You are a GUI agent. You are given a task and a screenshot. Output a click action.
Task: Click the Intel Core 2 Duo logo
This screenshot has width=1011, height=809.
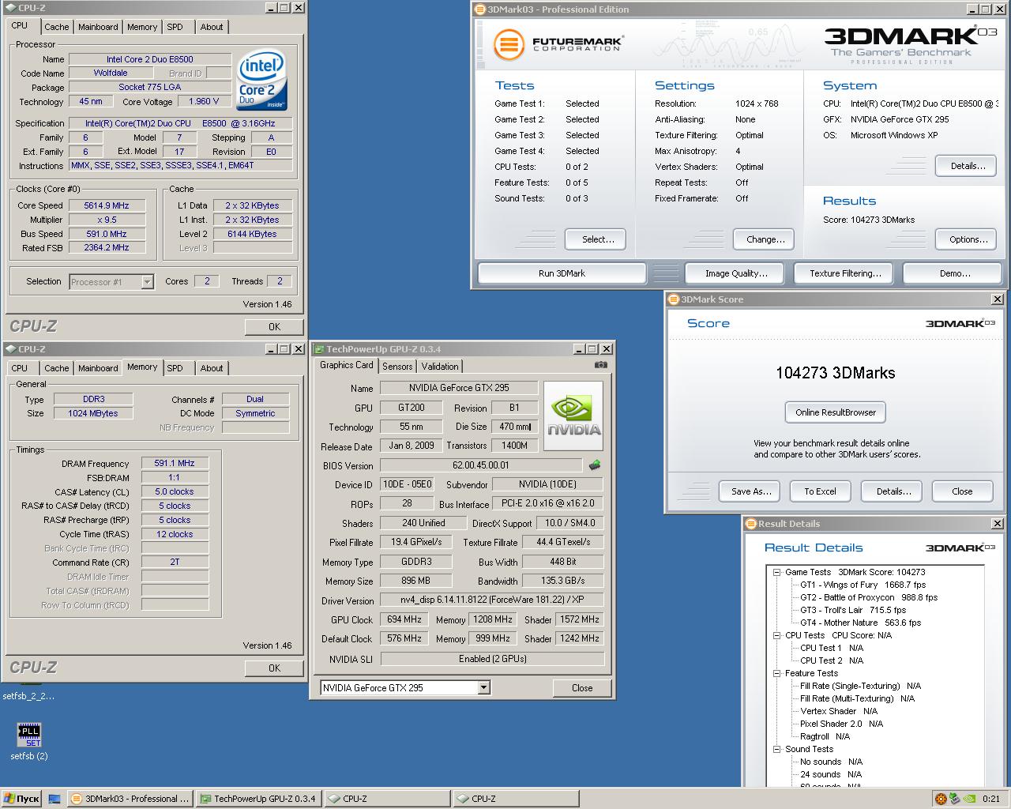tap(262, 81)
